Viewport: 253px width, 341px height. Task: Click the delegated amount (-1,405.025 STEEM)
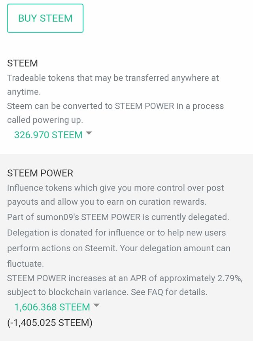[x=50, y=322]
